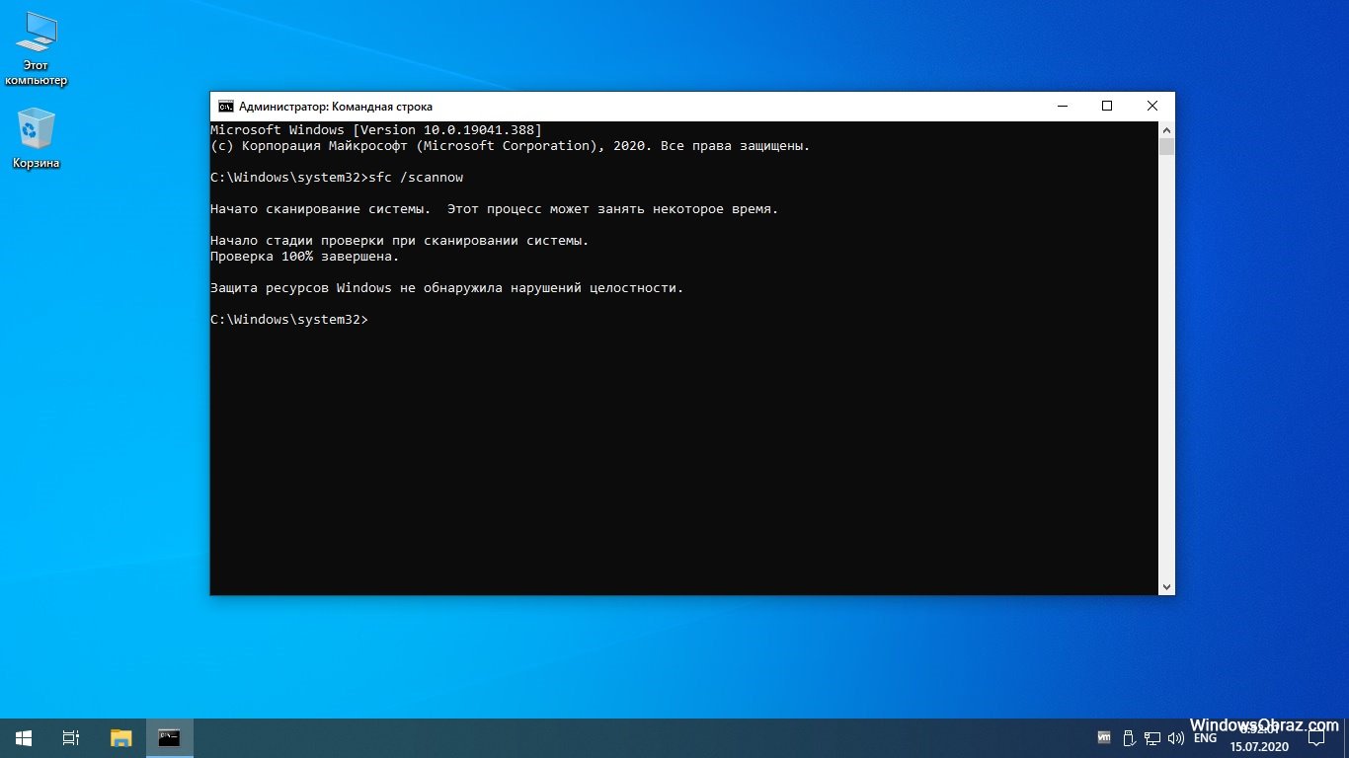Open the Action Center notifications icon

[x=1315, y=737]
